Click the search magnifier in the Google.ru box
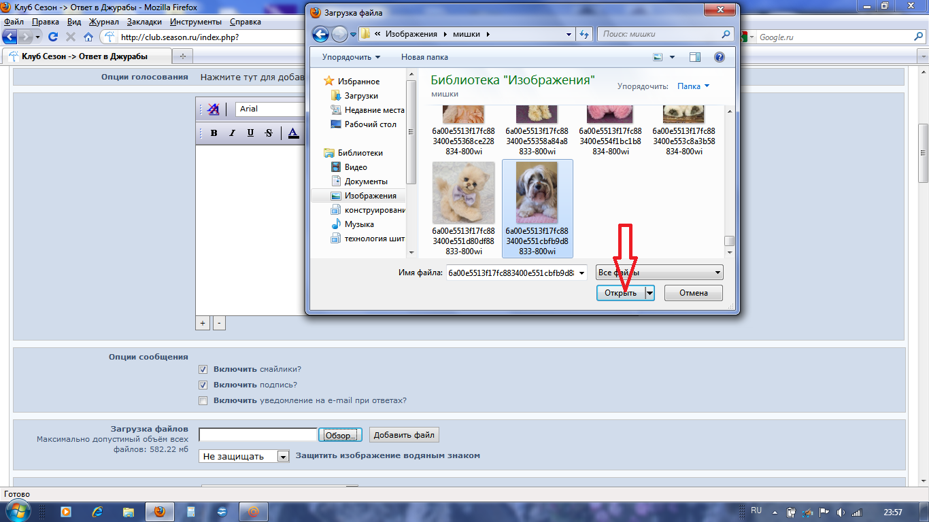Viewport: 929px width, 522px height. pos(917,37)
